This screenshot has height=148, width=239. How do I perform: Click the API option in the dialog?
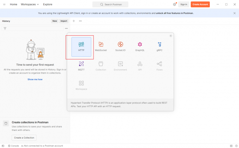click(140, 66)
